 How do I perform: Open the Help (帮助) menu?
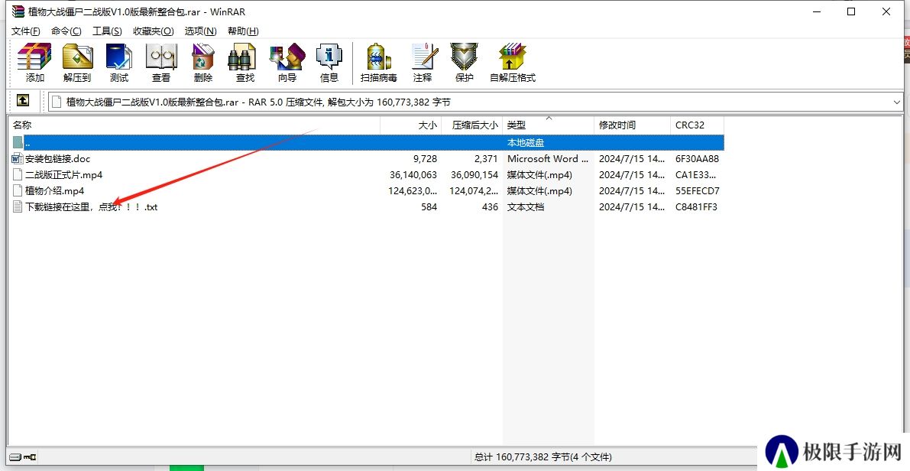(243, 31)
